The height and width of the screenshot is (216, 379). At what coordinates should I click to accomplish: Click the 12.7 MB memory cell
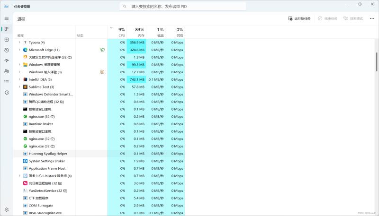pos(136,72)
